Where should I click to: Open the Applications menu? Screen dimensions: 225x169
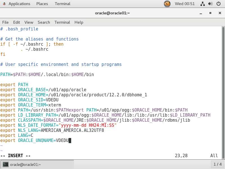(x=19, y=4)
